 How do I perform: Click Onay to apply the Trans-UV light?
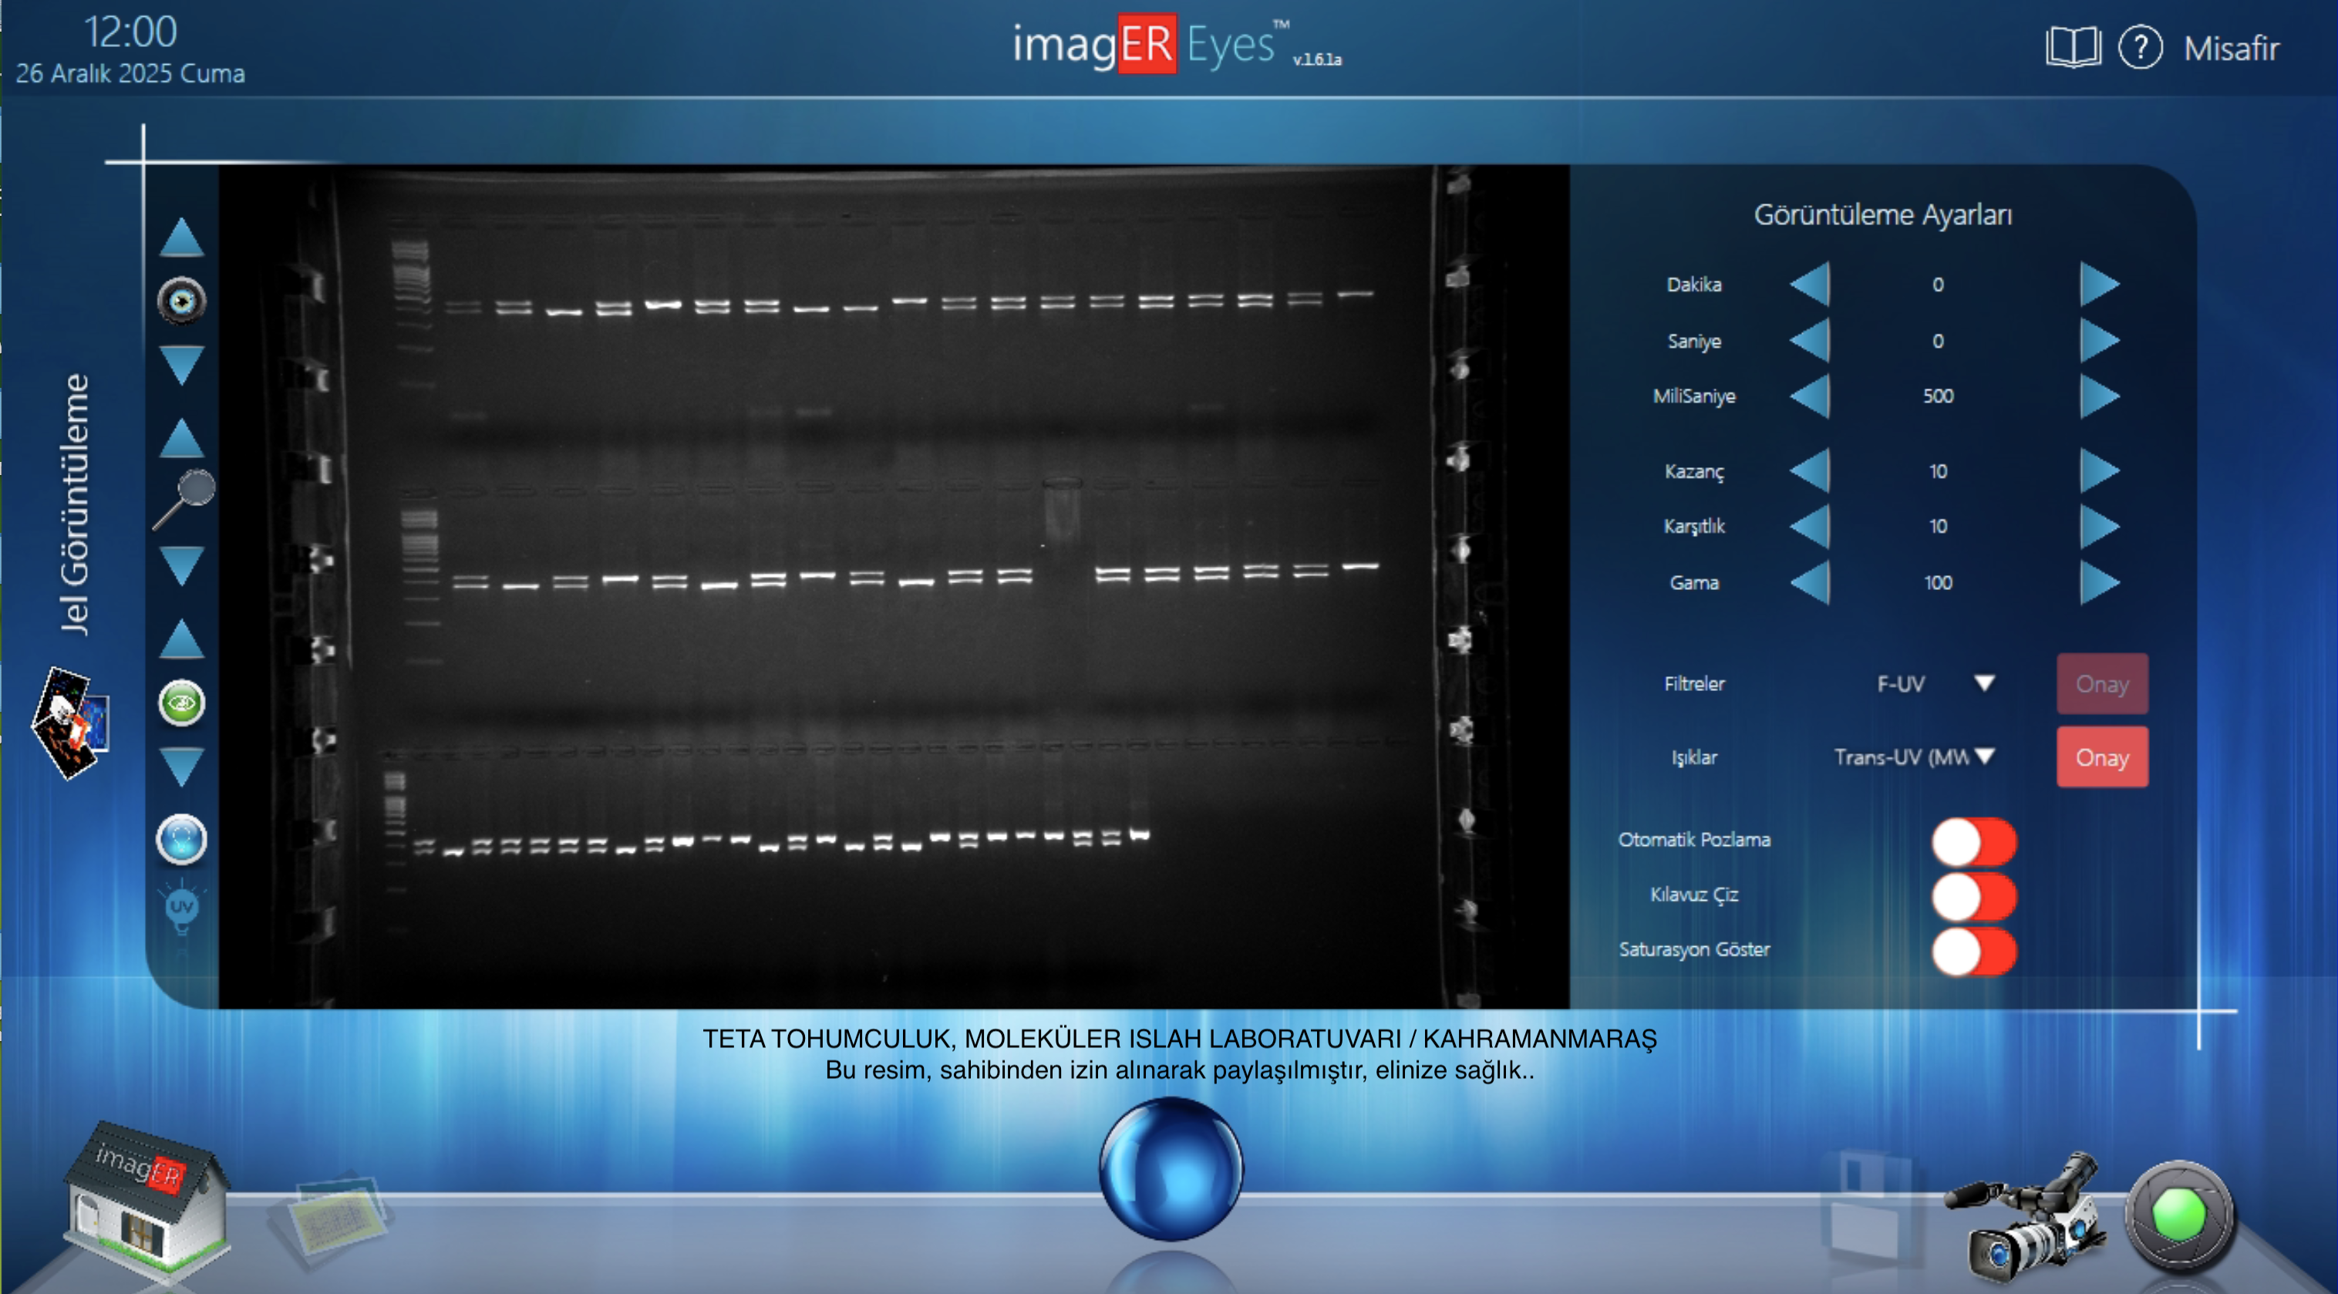tap(2103, 757)
